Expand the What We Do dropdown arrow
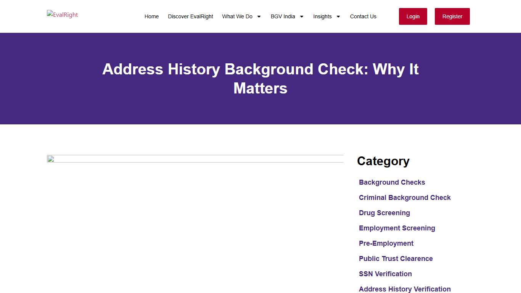 coord(259,16)
